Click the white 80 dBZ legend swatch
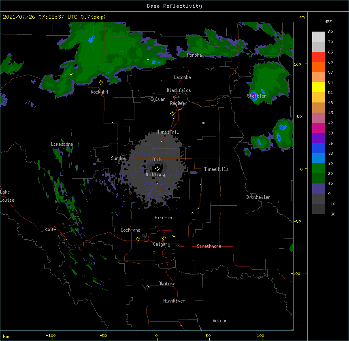 coord(318,37)
